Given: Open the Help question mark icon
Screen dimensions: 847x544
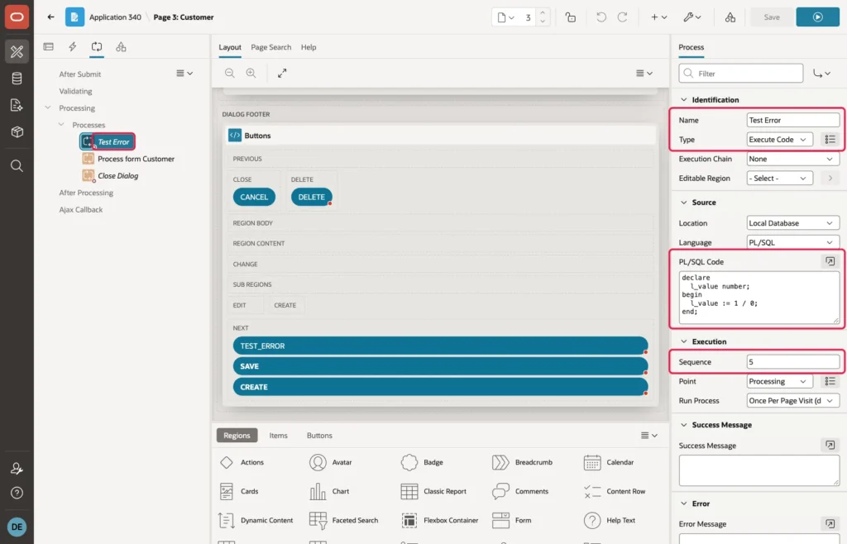Looking at the screenshot, I should coord(17,493).
